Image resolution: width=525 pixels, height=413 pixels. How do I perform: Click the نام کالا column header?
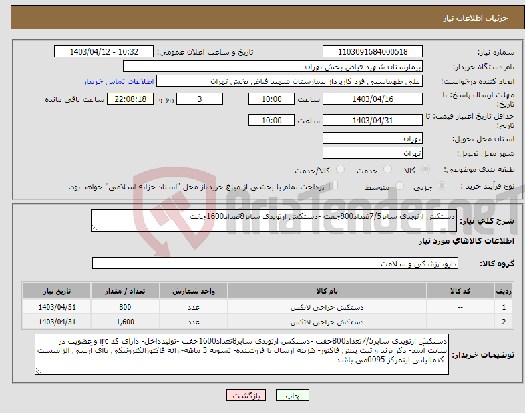pyautogui.click(x=327, y=291)
